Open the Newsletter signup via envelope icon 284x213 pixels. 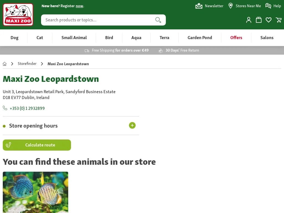coord(199,6)
